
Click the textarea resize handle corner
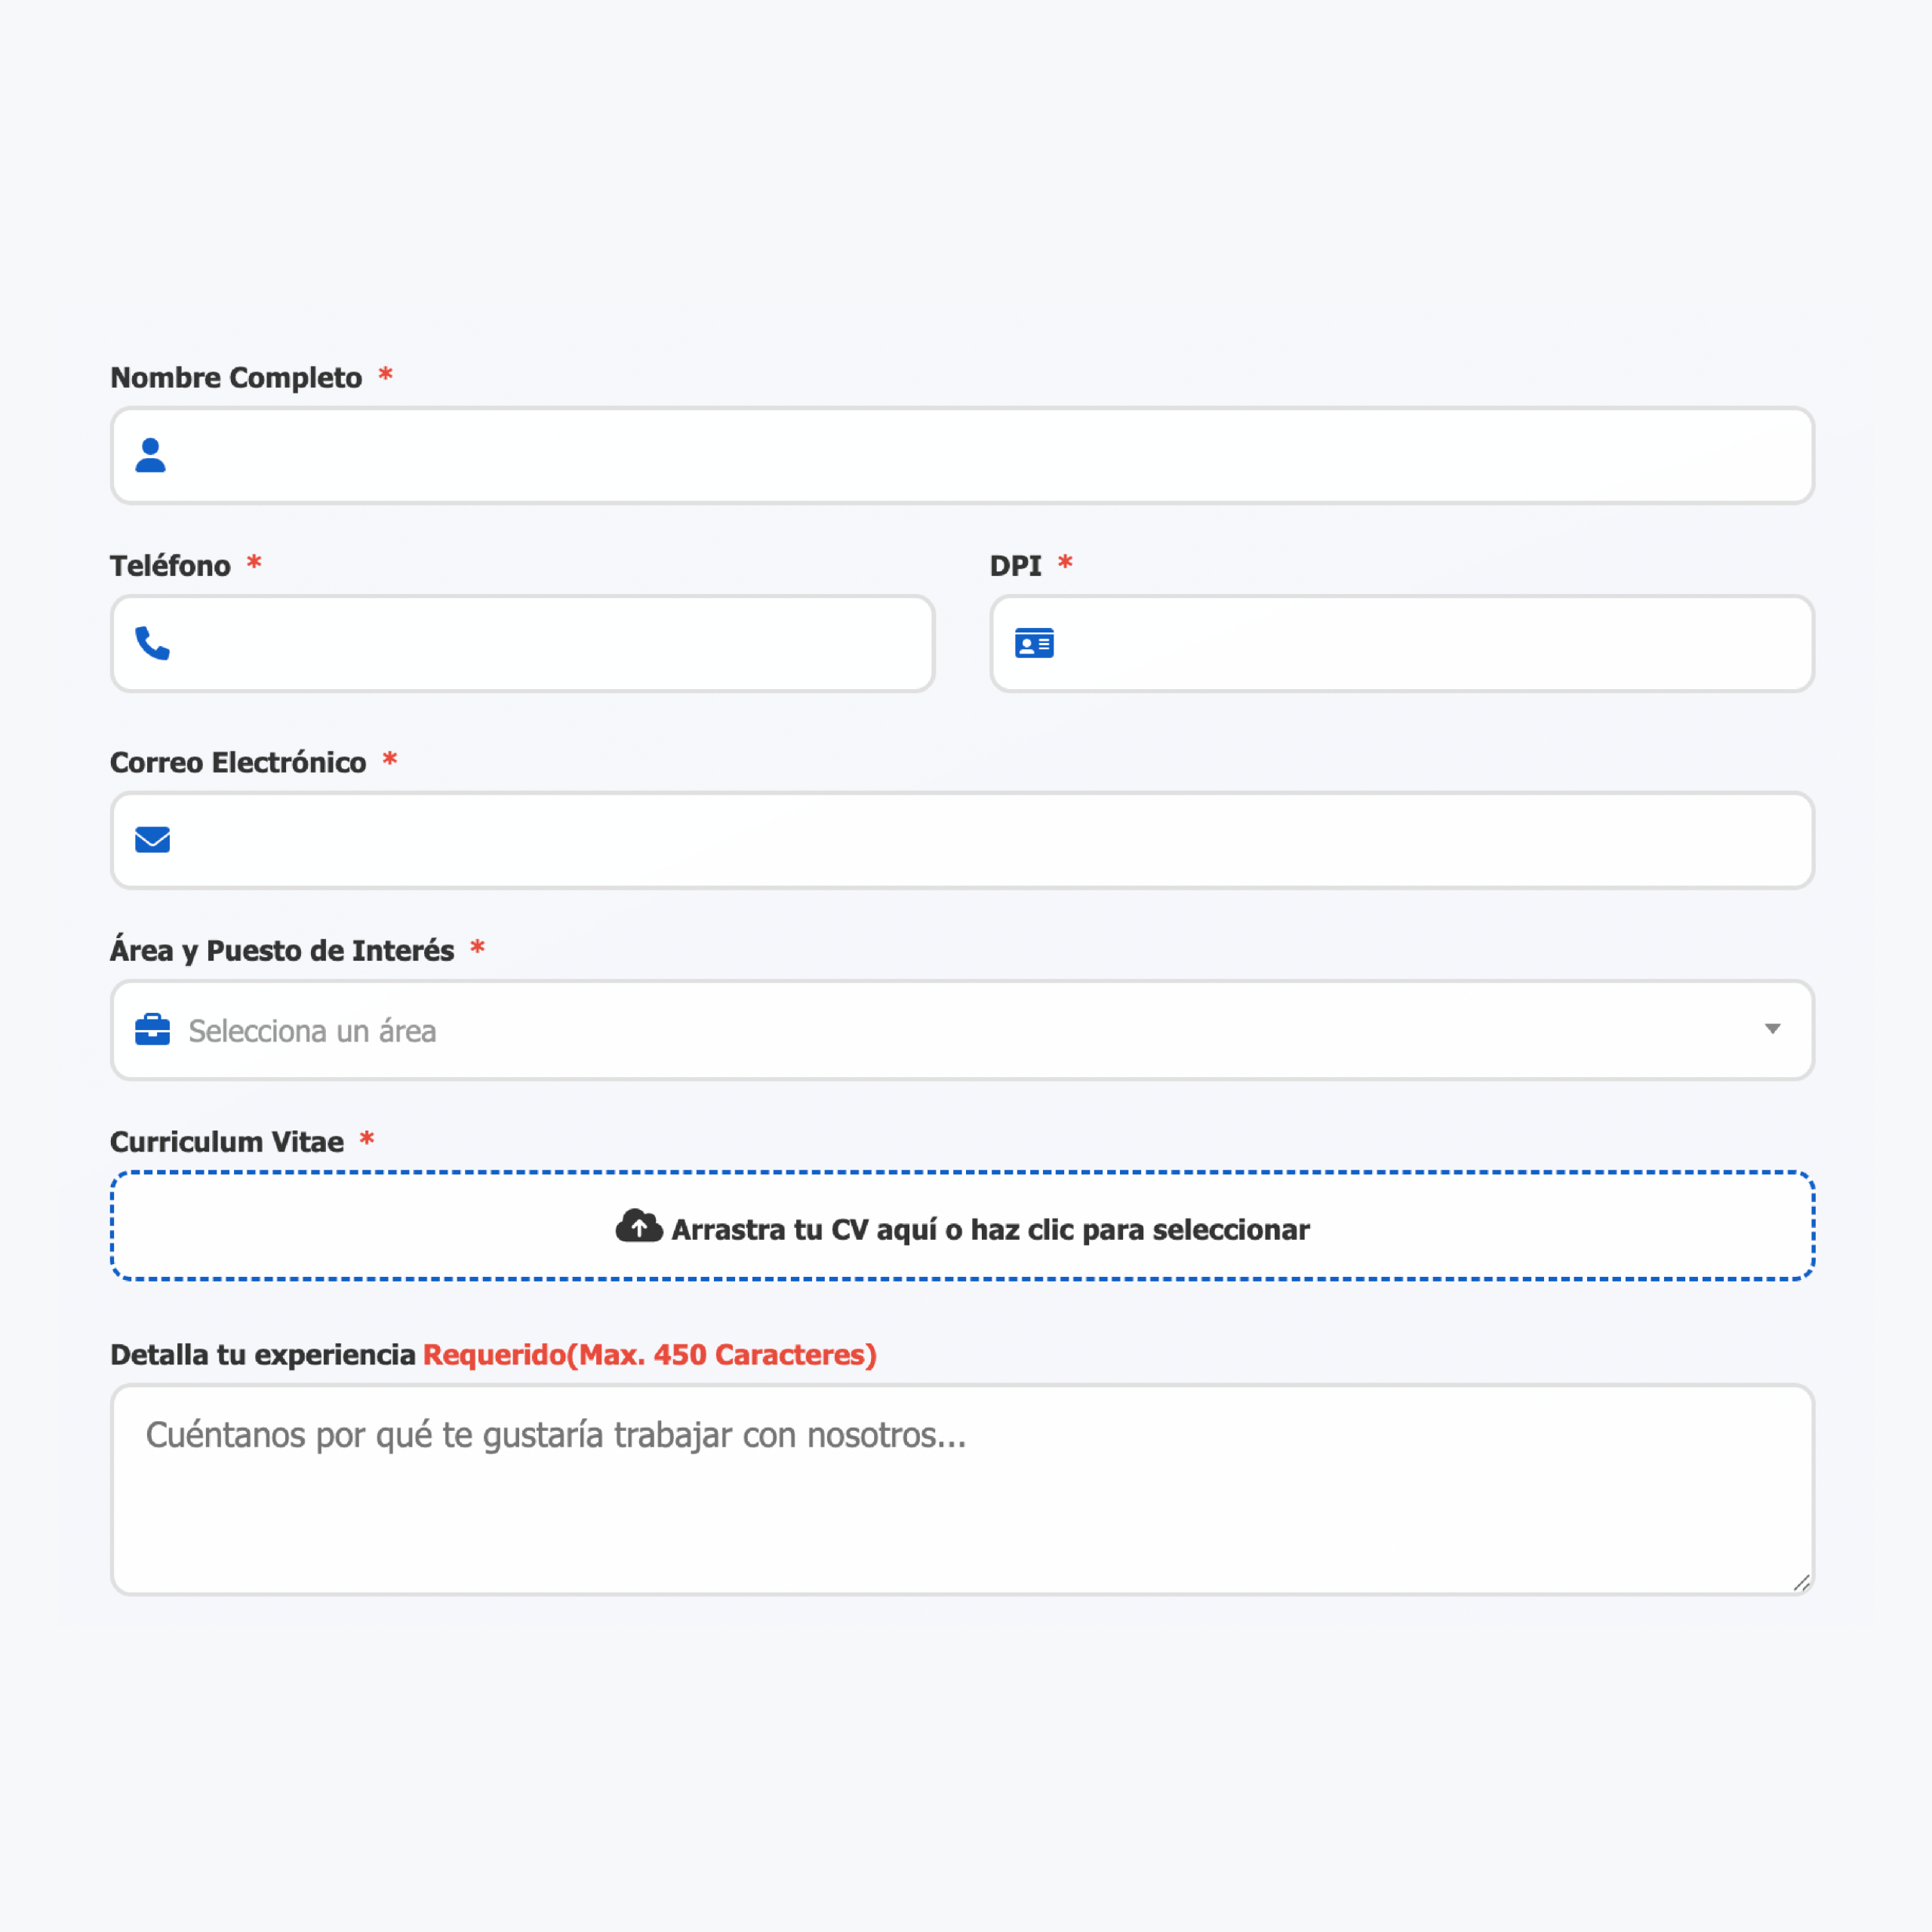[1801, 1582]
